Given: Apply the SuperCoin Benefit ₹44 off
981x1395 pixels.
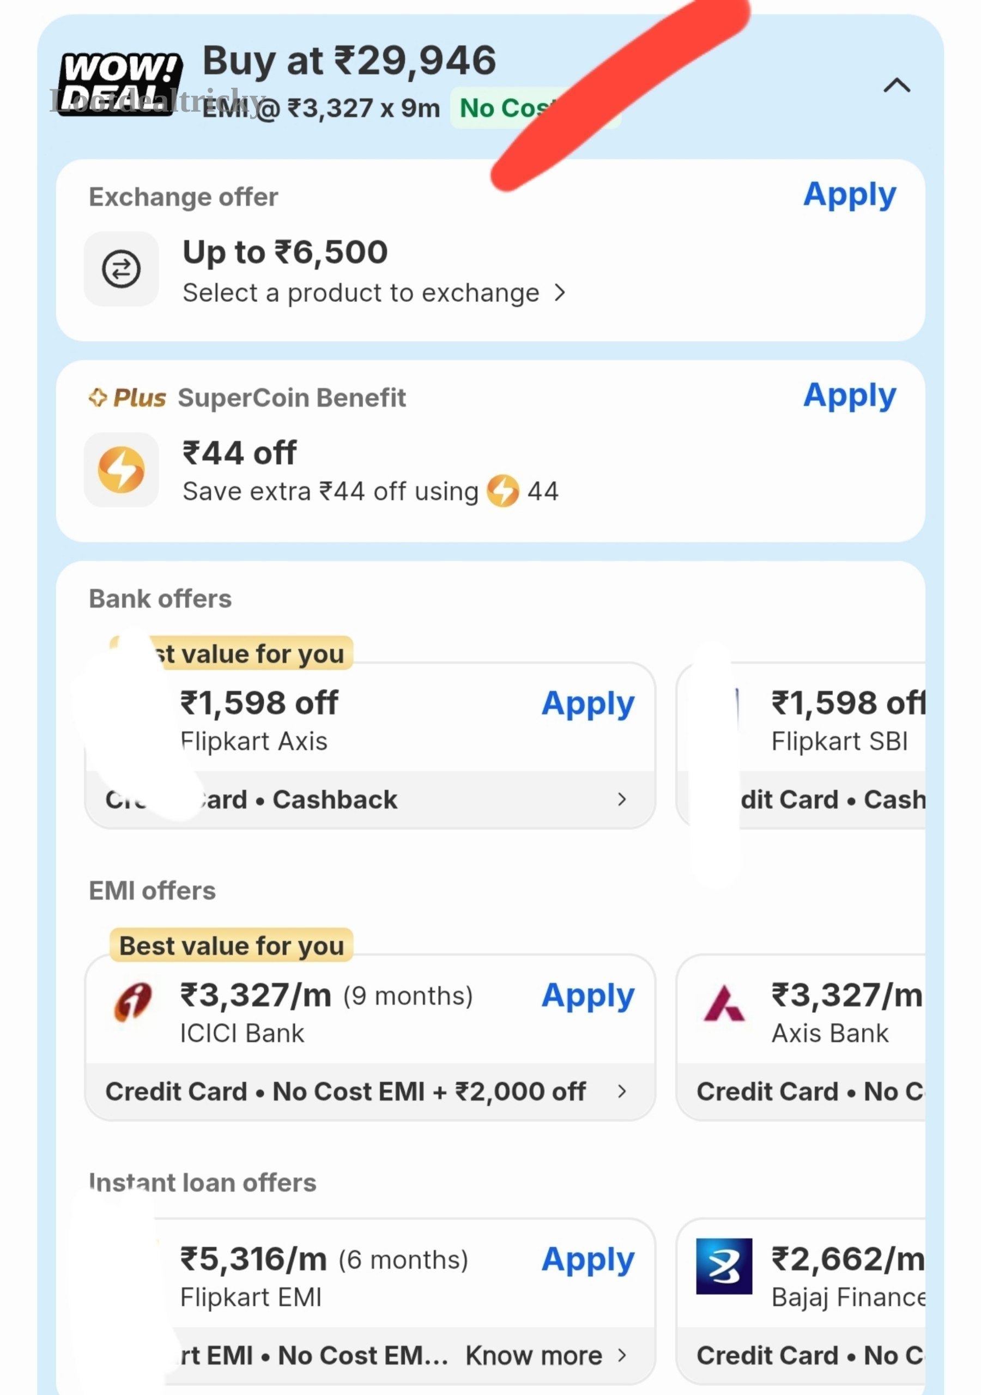Looking at the screenshot, I should point(849,396).
